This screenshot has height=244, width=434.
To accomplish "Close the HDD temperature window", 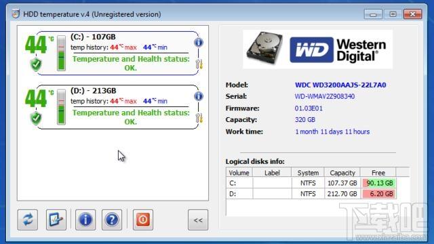I will coord(412,14).
